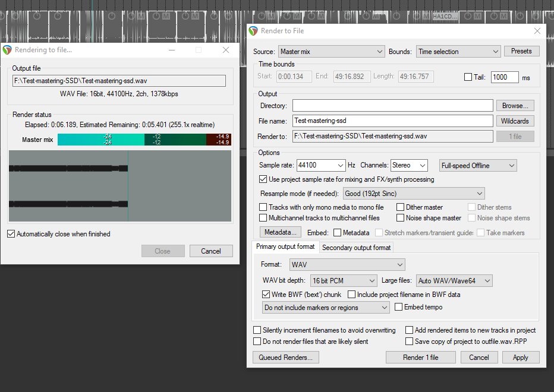Viewport: 554px width, 392px height.
Task: Switch to Secondary output format tab
Action: point(356,248)
